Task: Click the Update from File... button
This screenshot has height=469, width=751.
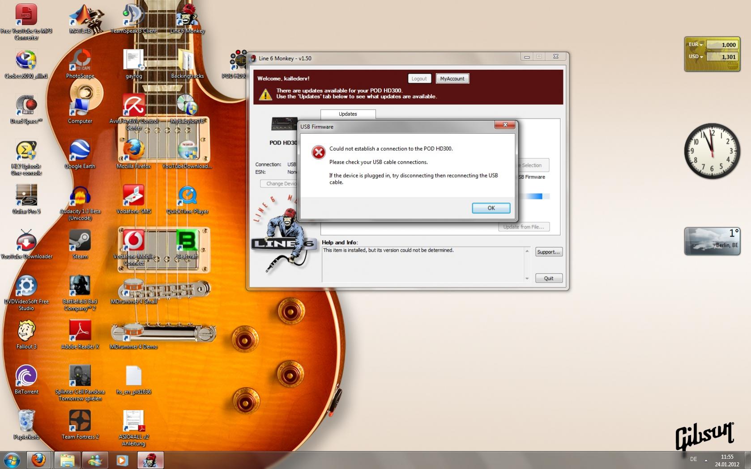Action: (524, 227)
